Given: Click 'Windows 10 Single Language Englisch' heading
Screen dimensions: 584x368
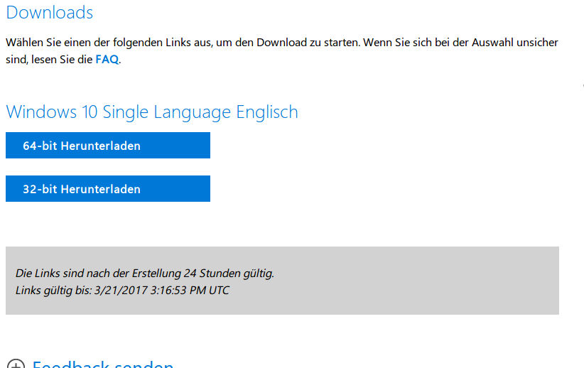Looking at the screenshot, I should click(x=152, y=112).
